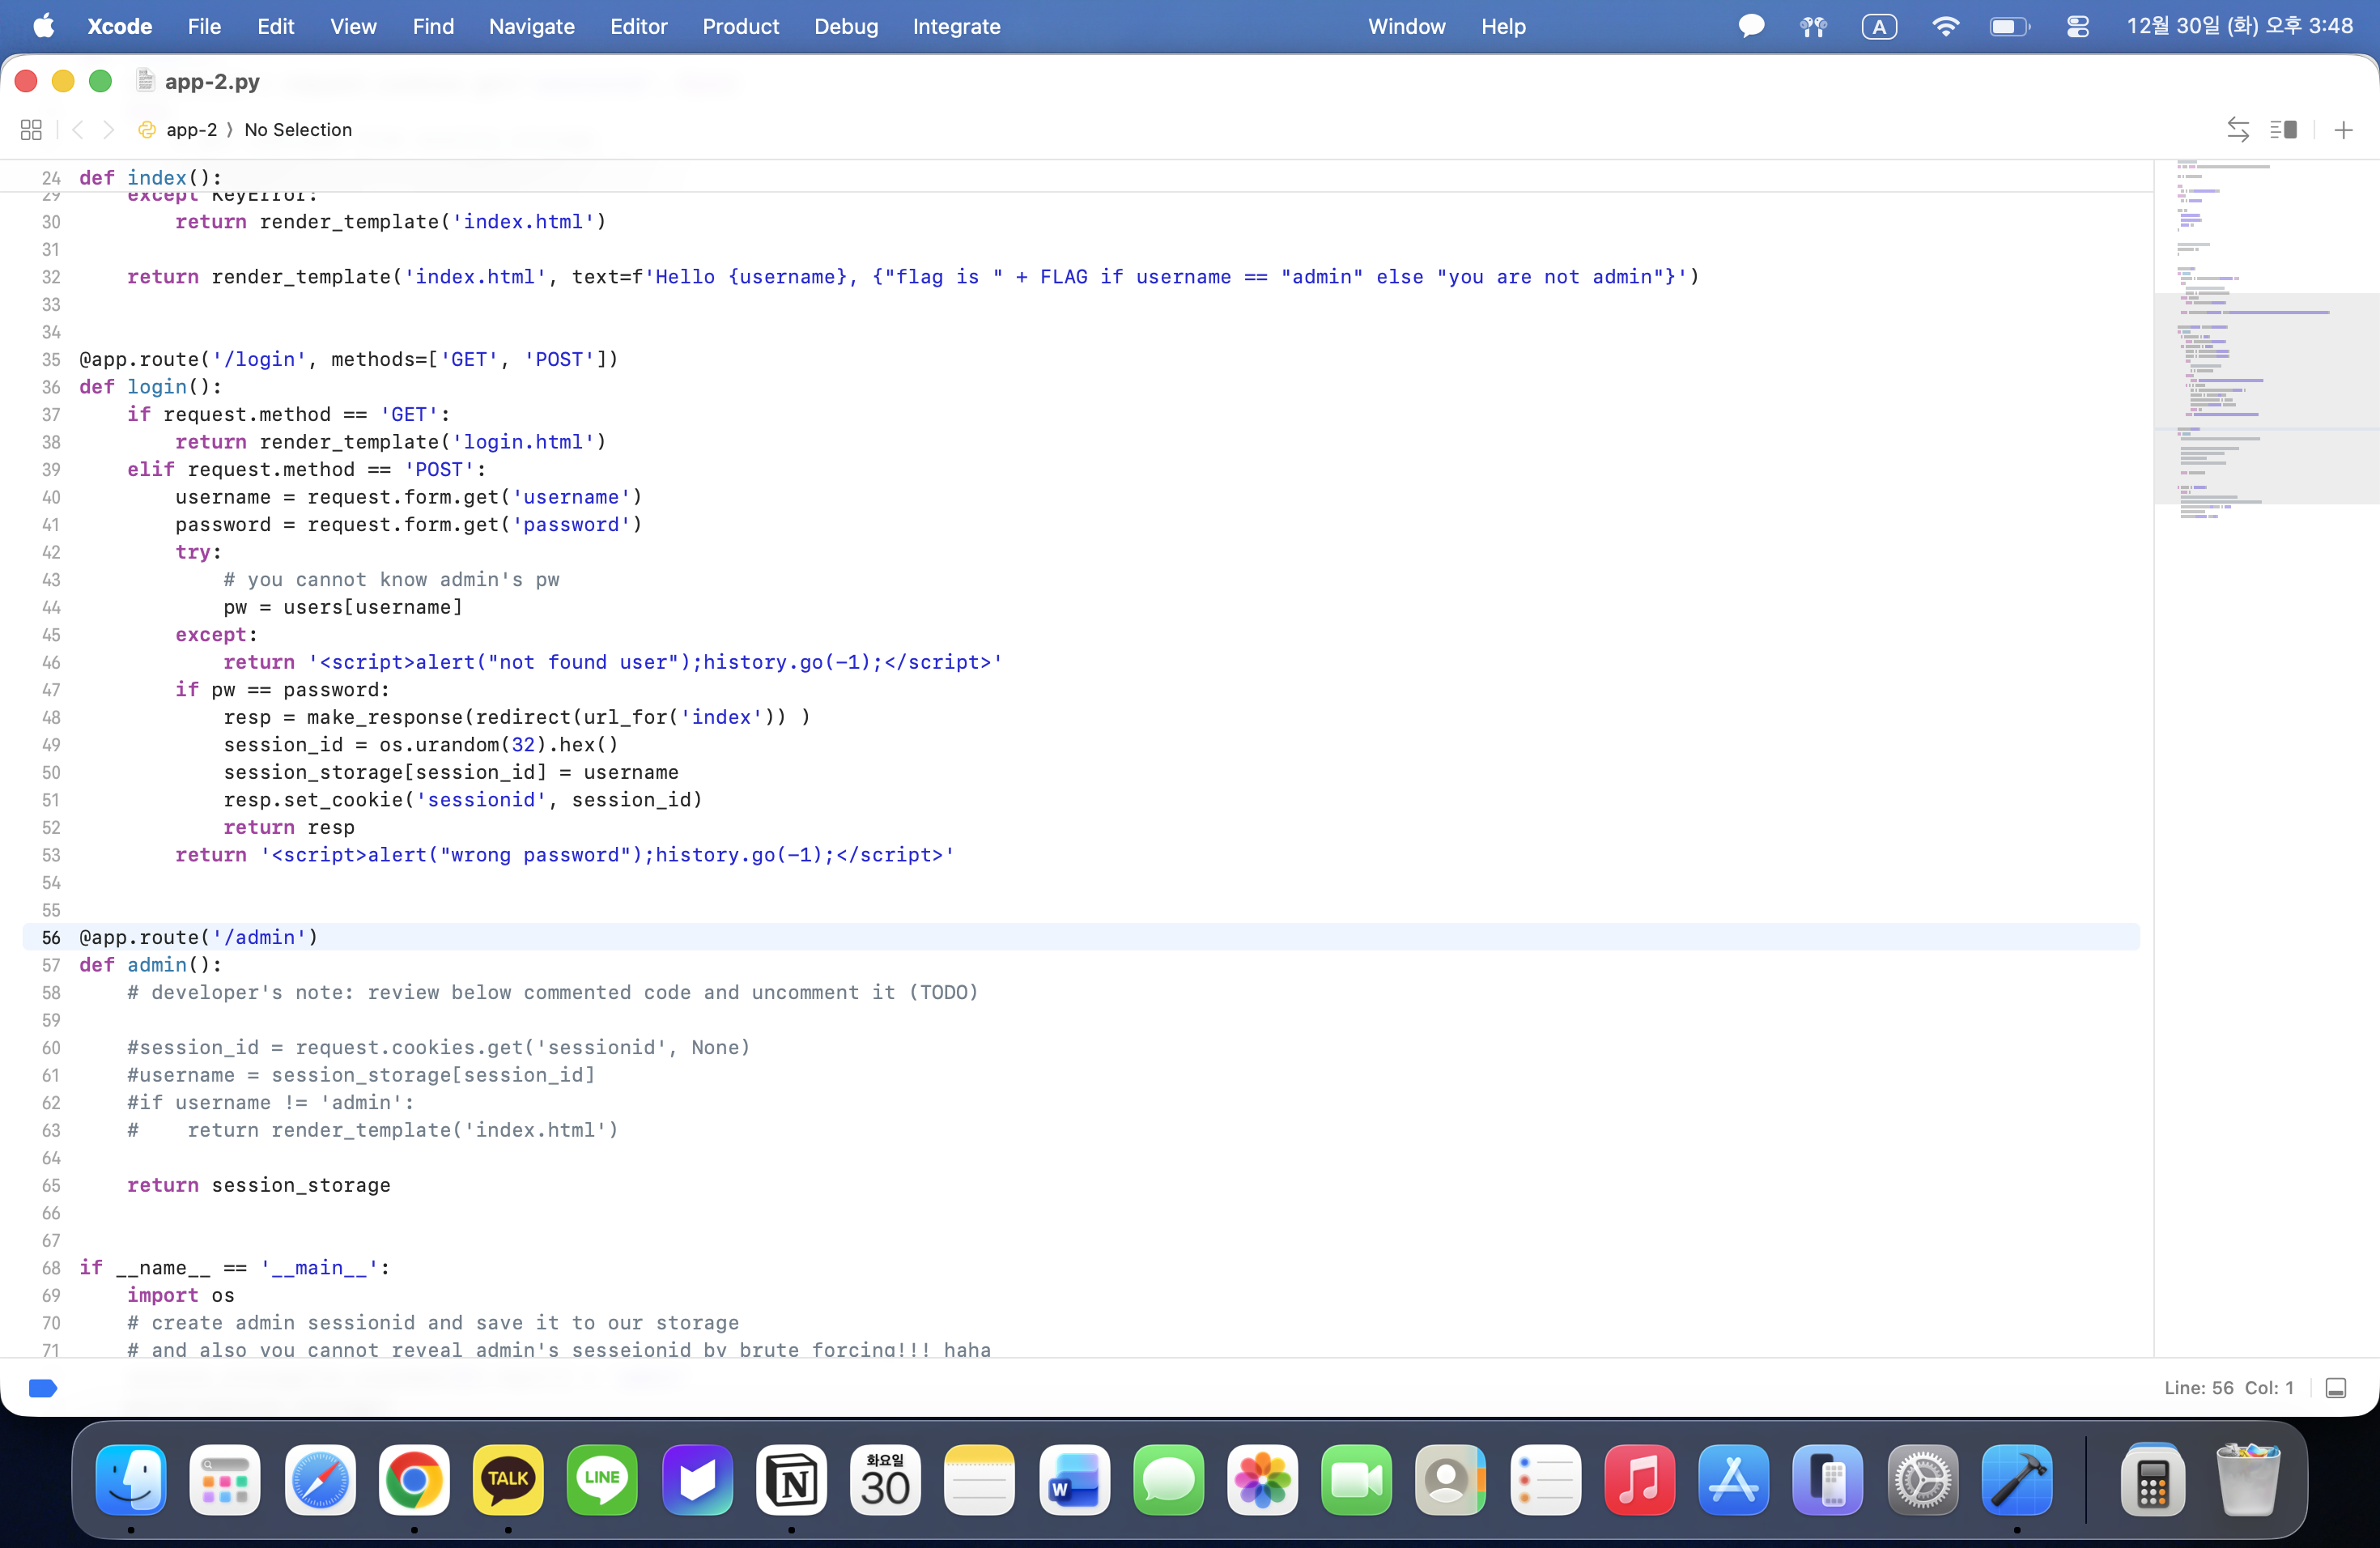
Task: Click line number 57 in the gutter
Action: (x=51, y=965)
